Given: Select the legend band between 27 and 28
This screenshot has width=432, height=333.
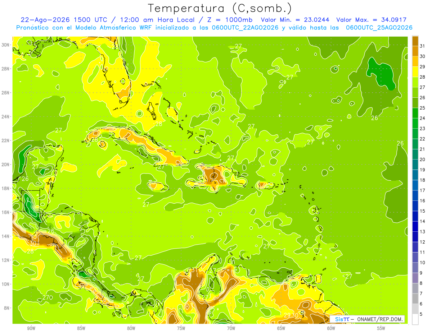Looking at the screenshot, I should click(415, 82).
